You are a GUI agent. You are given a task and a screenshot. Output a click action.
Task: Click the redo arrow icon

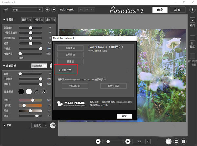pos(88,10)
